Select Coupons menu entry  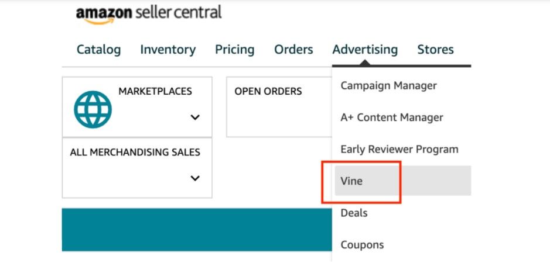(362, 245)
